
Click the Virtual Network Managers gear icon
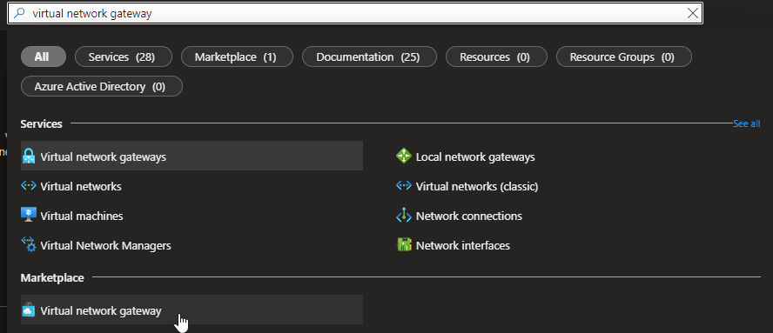(29, 245)
